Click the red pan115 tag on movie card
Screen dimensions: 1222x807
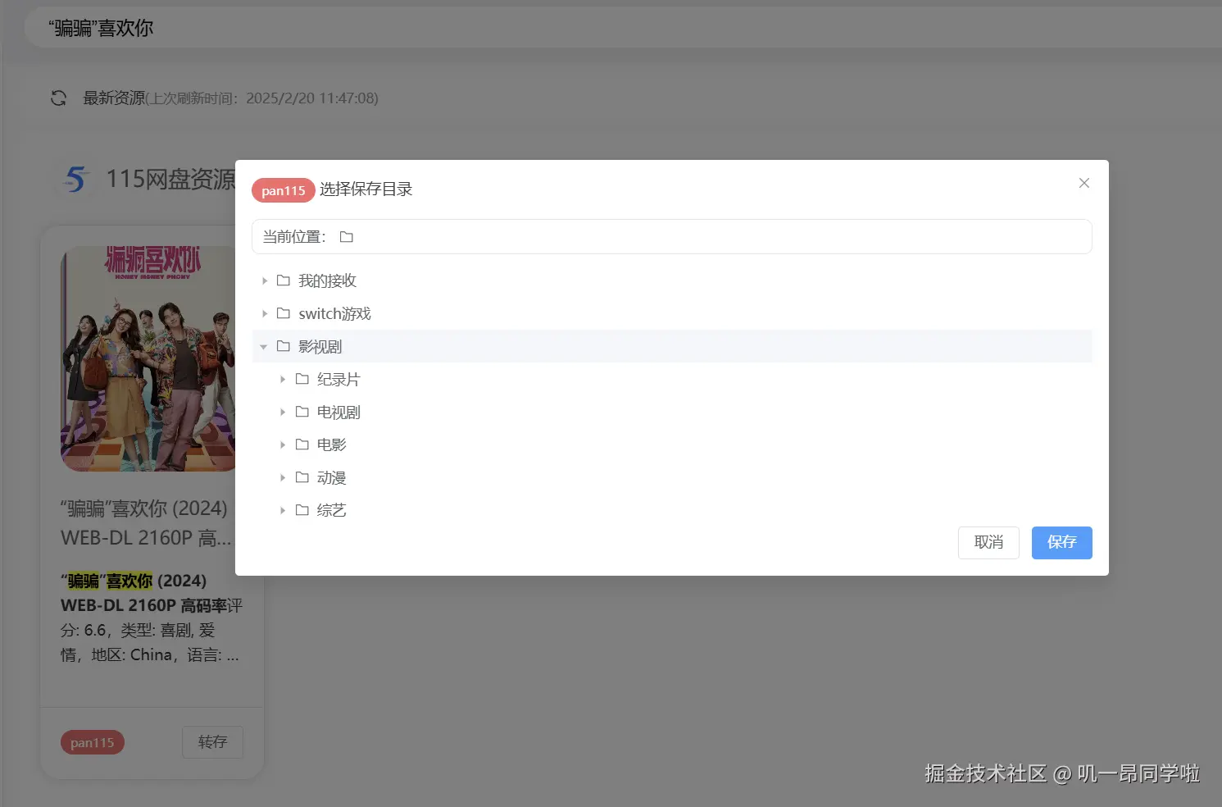92,742
